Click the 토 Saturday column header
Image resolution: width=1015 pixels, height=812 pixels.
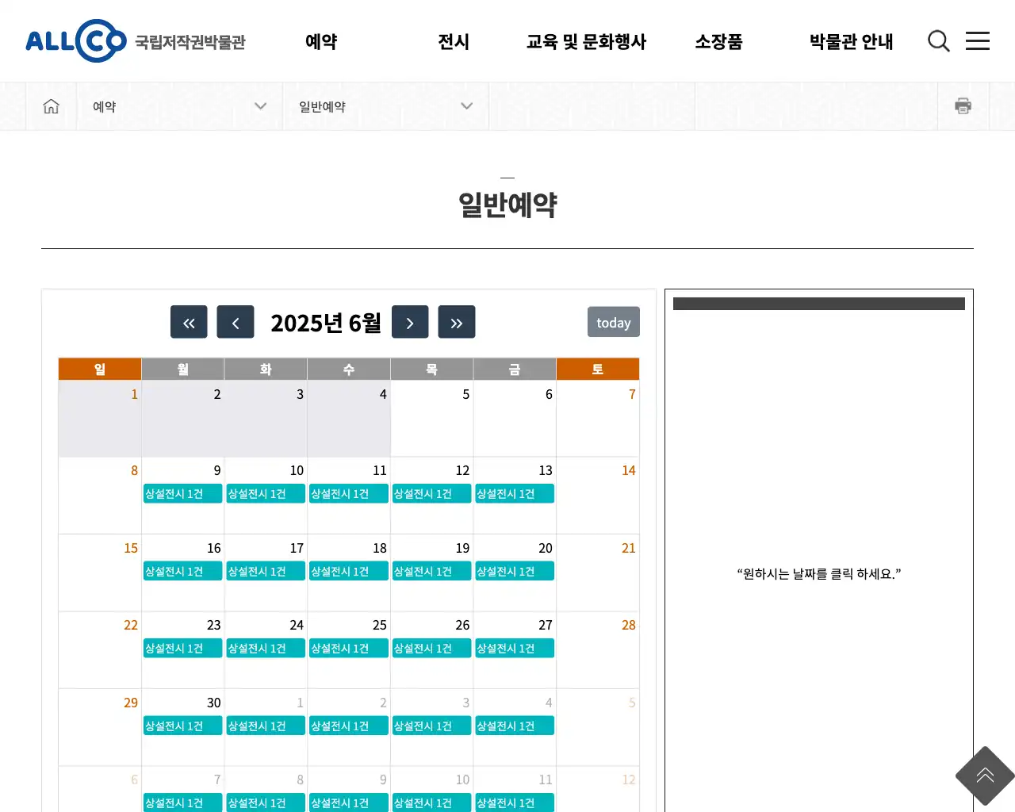[x=598, y=369]
